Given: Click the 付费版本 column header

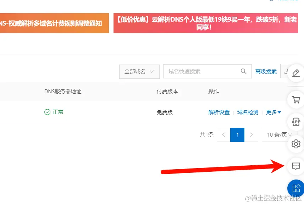Looking at the screenshot, I should tap(167, 91).
